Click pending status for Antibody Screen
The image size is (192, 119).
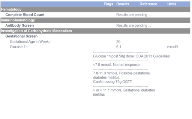point(133,25)
